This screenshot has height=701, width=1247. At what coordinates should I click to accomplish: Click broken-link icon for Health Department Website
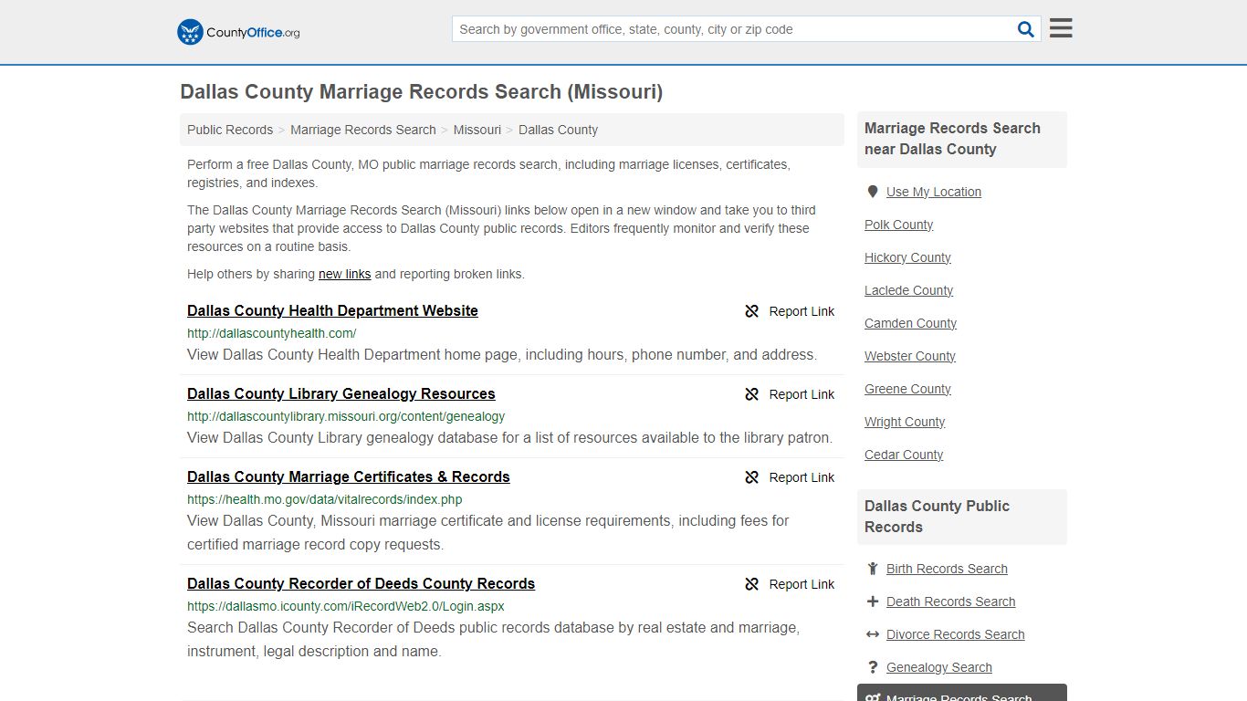point(752,311)
